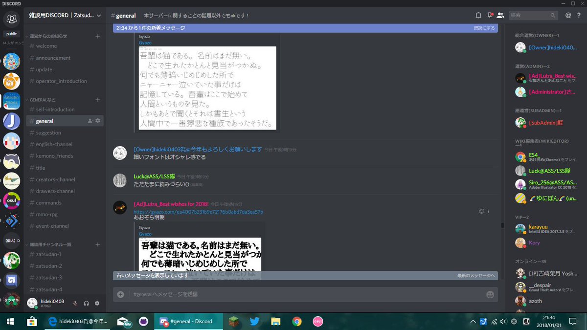Show hidden icons in system tray

coord(473,321)
